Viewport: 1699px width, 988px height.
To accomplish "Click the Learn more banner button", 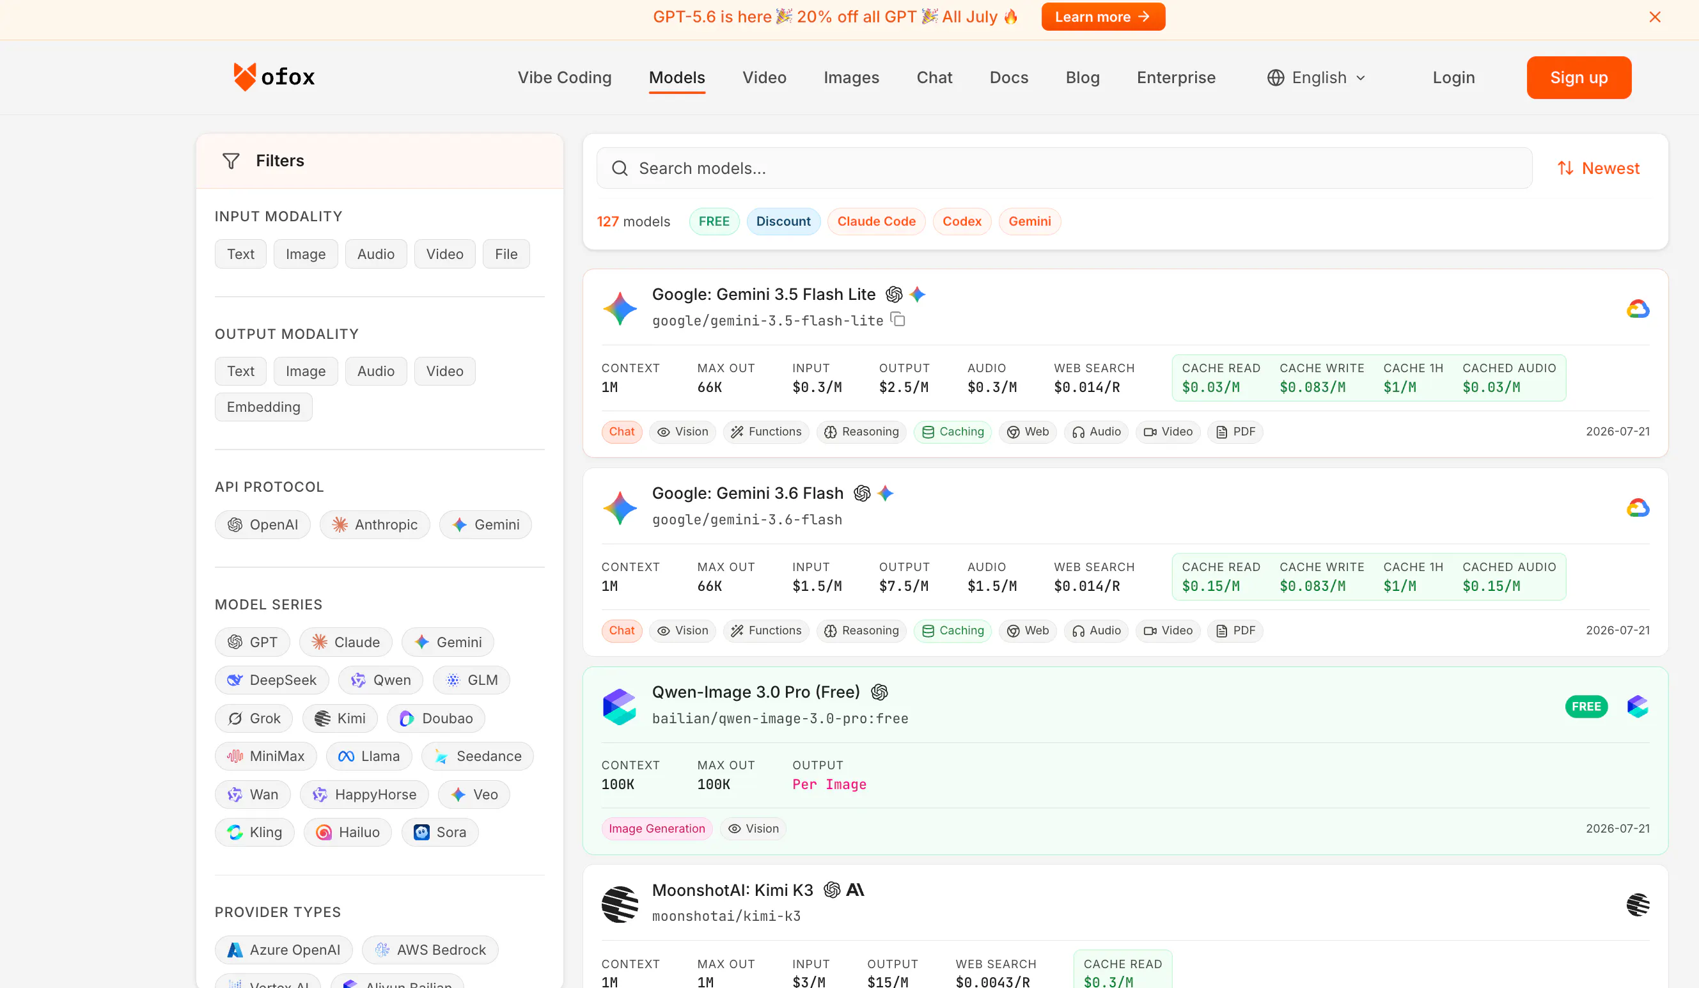I will pos(1103,17).
